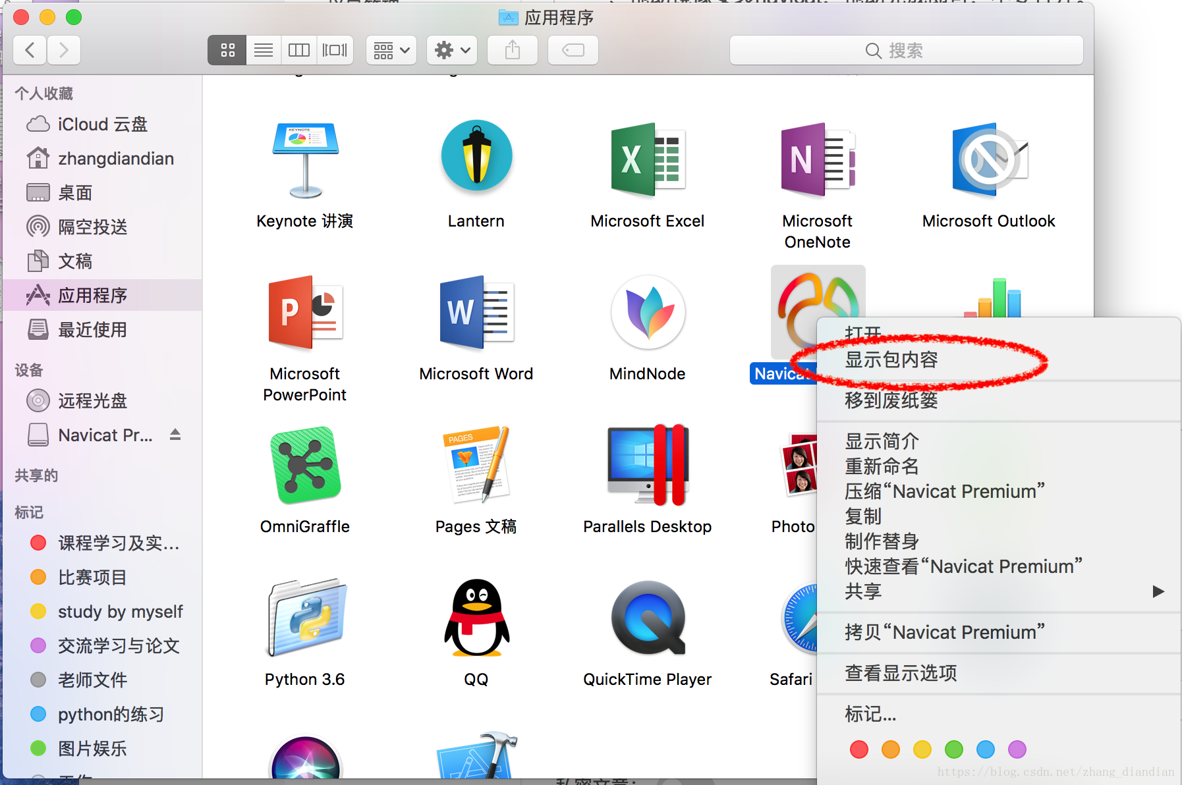Screen dimensions: 1182x785
Task: Switch to column view
Action: tap(299, 50)
